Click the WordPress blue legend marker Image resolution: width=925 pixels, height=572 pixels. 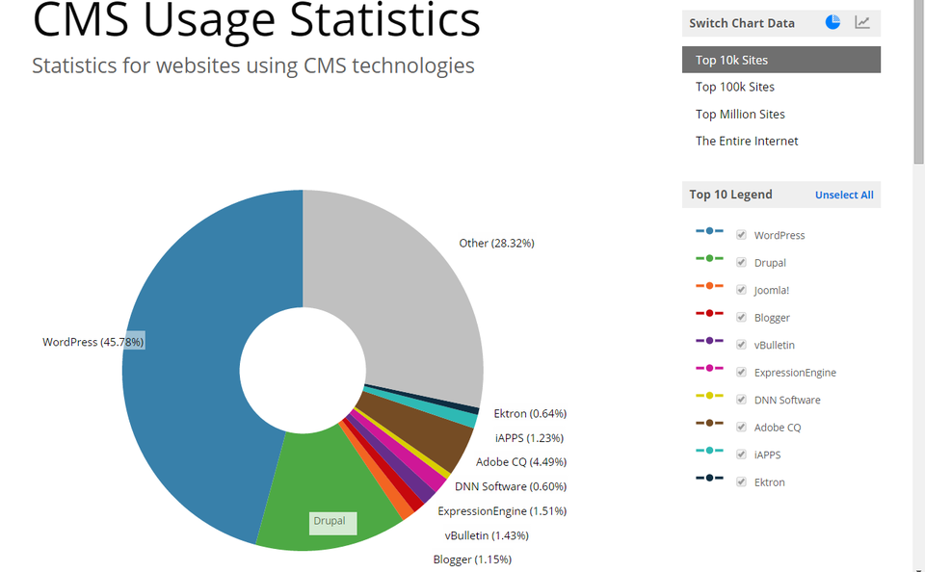pyautogui.click(x=709, y=231)
